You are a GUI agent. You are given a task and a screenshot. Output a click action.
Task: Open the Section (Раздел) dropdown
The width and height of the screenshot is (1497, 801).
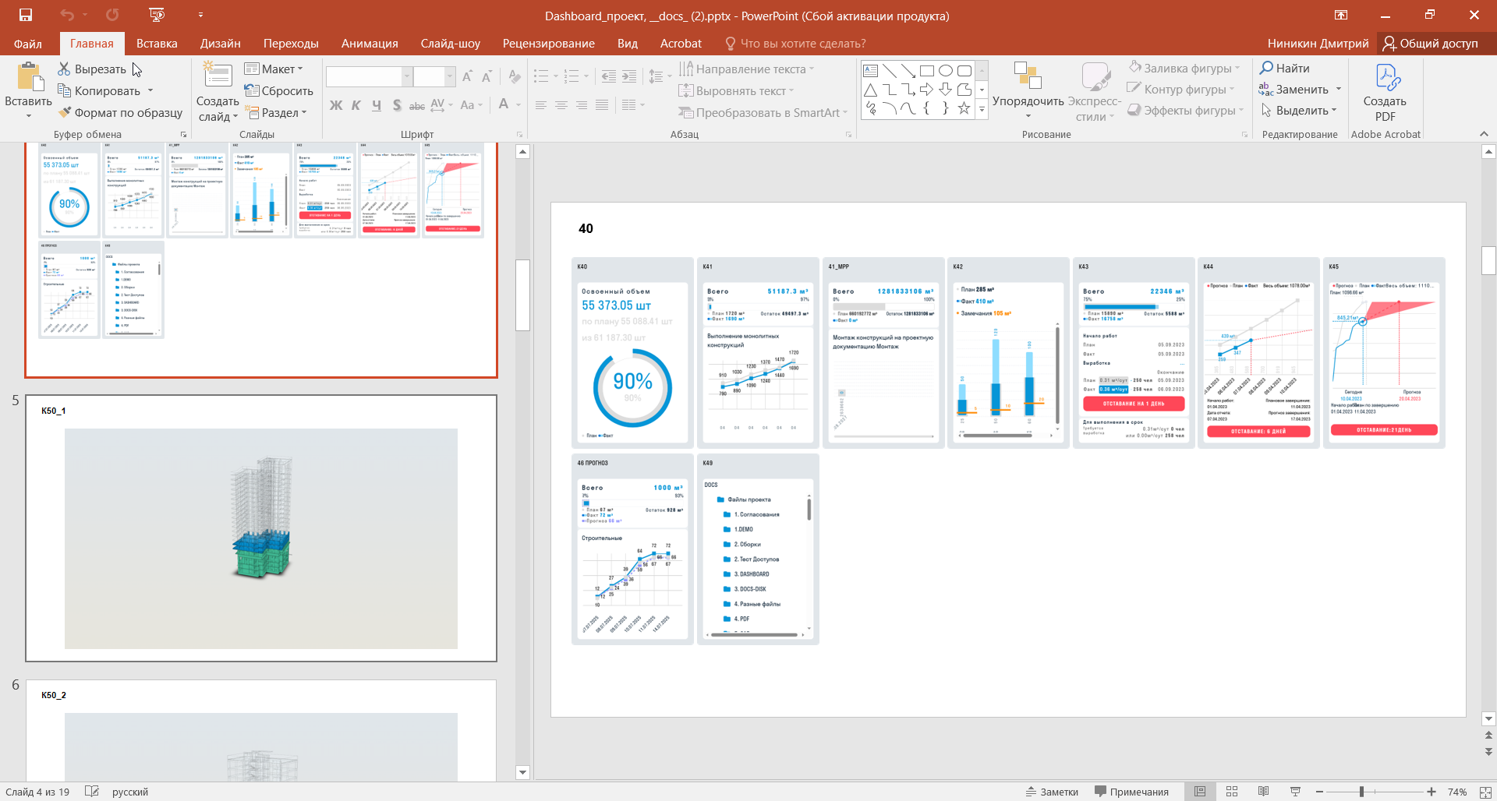(x=275, y=113)
